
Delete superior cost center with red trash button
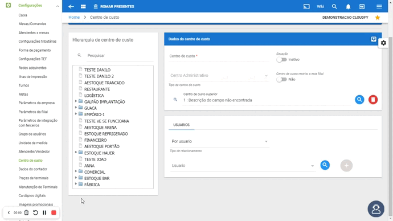[373, 100]
